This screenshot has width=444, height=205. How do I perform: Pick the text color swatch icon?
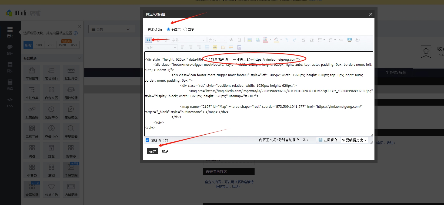265,40
